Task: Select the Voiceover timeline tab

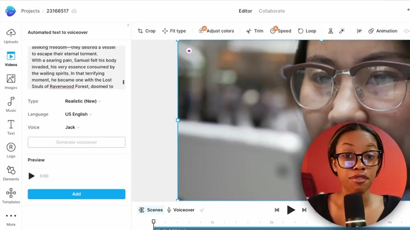Action: [181, 210]
